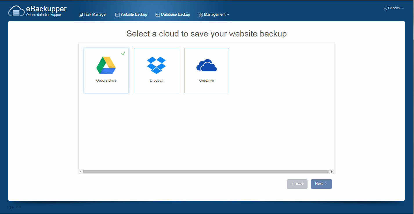414x214 pixels.
Task: Click the OneDrive label text
Action: 207,81
